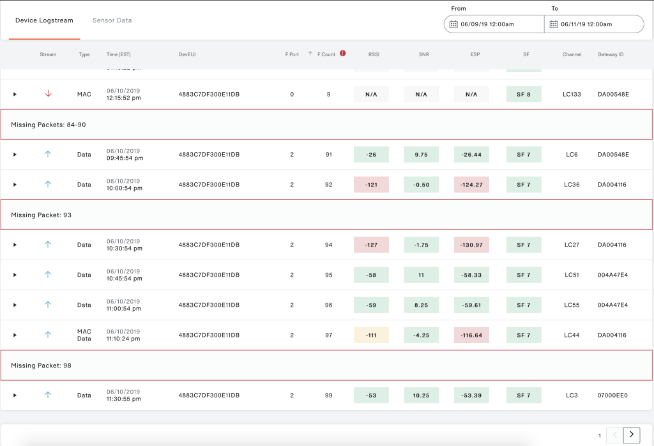Click the red F Count warning icon
This screenshot has width=654, height=446.
click(x=343, y=54)
